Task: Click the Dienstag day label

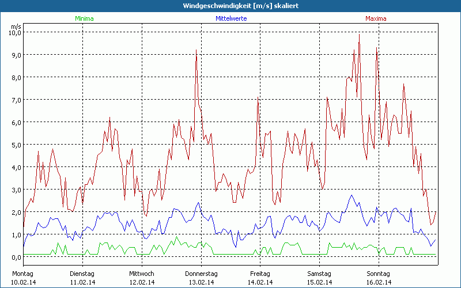Action: [x=82, y=274]
